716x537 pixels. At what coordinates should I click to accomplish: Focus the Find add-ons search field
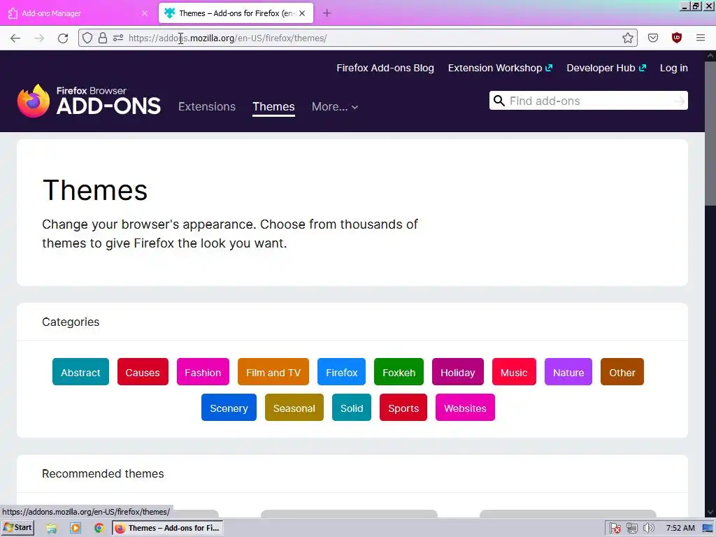pyautogui.click(x=589, y=101)
